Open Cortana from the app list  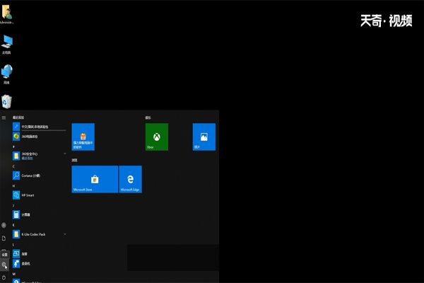click(x=39, y=175)
